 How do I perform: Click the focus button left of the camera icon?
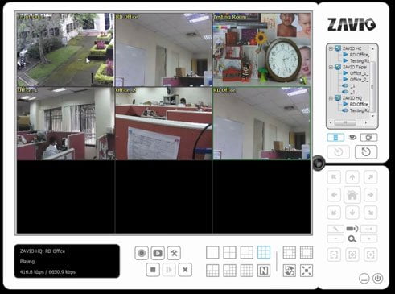point(335,229)
